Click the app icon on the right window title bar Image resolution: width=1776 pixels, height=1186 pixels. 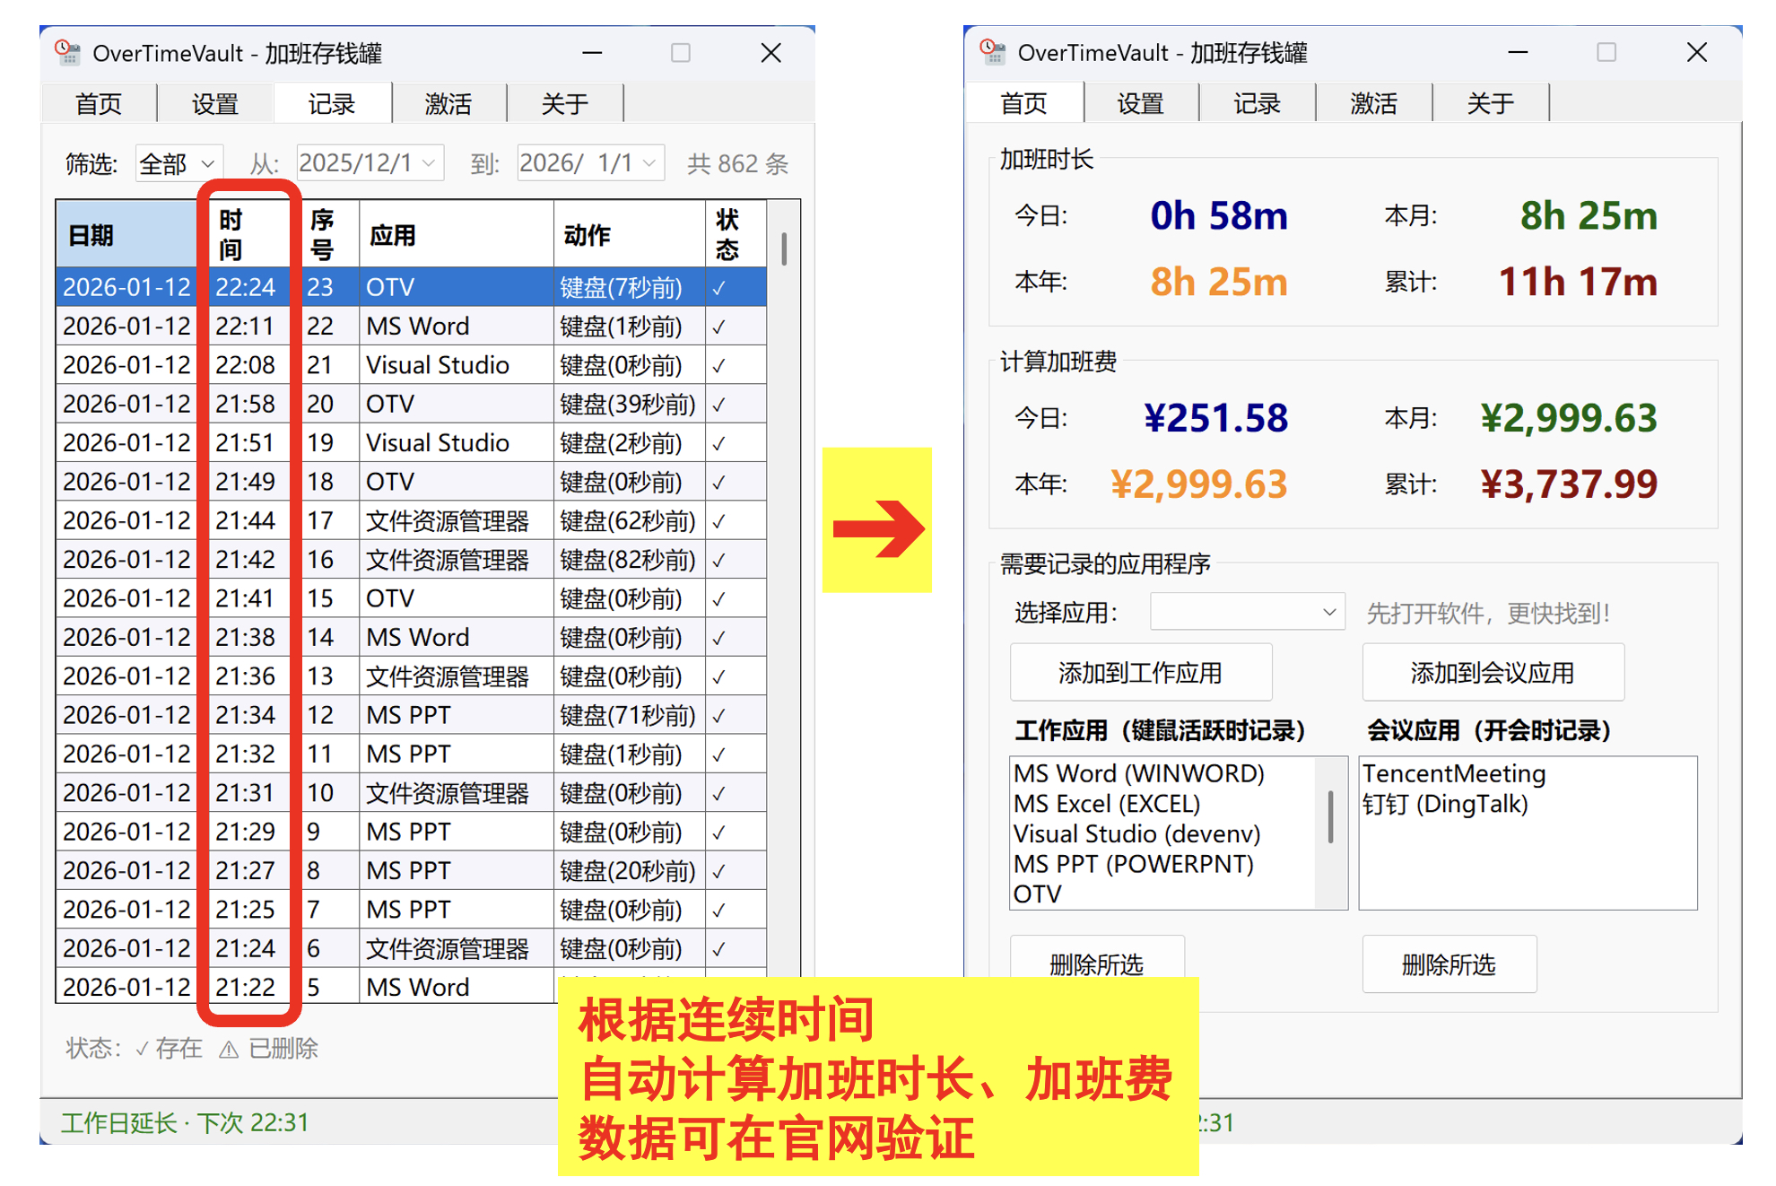tap(995, 53)
